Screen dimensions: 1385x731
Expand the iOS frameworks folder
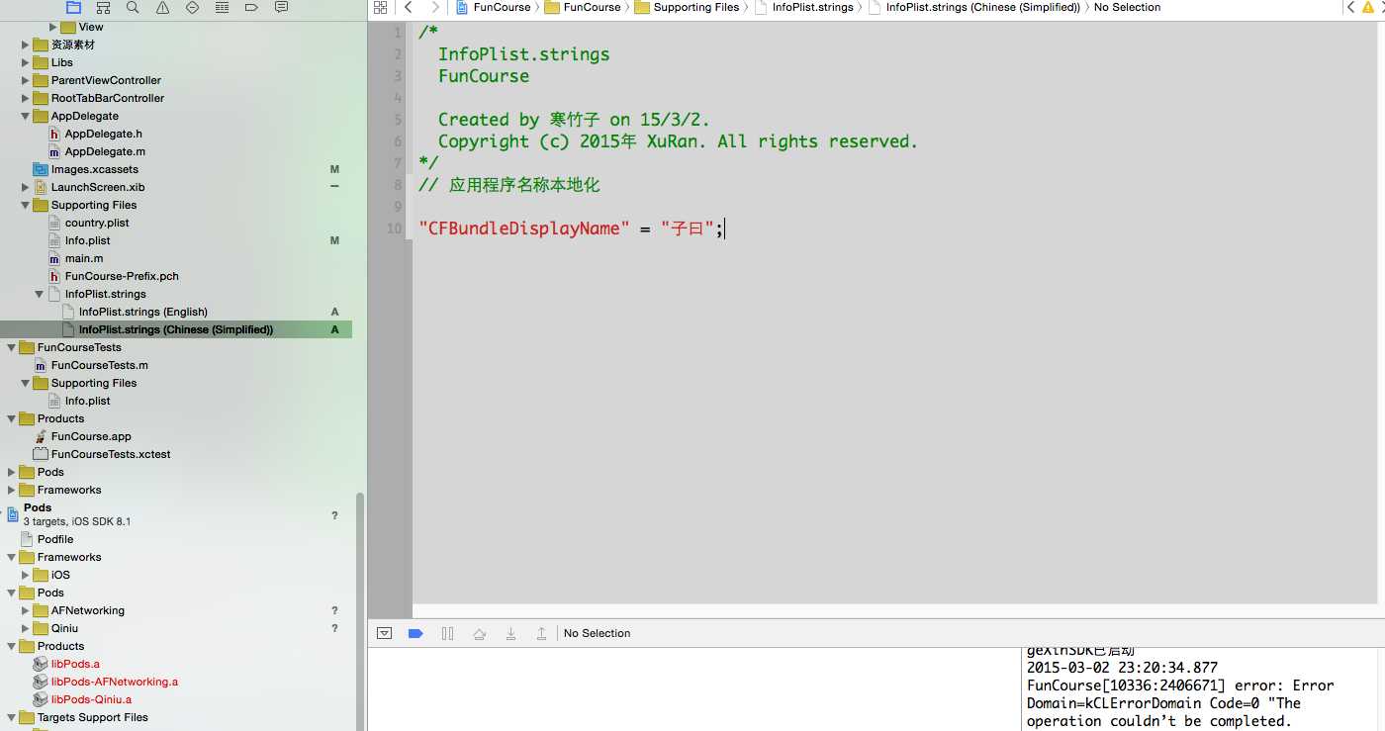point(26,575)
